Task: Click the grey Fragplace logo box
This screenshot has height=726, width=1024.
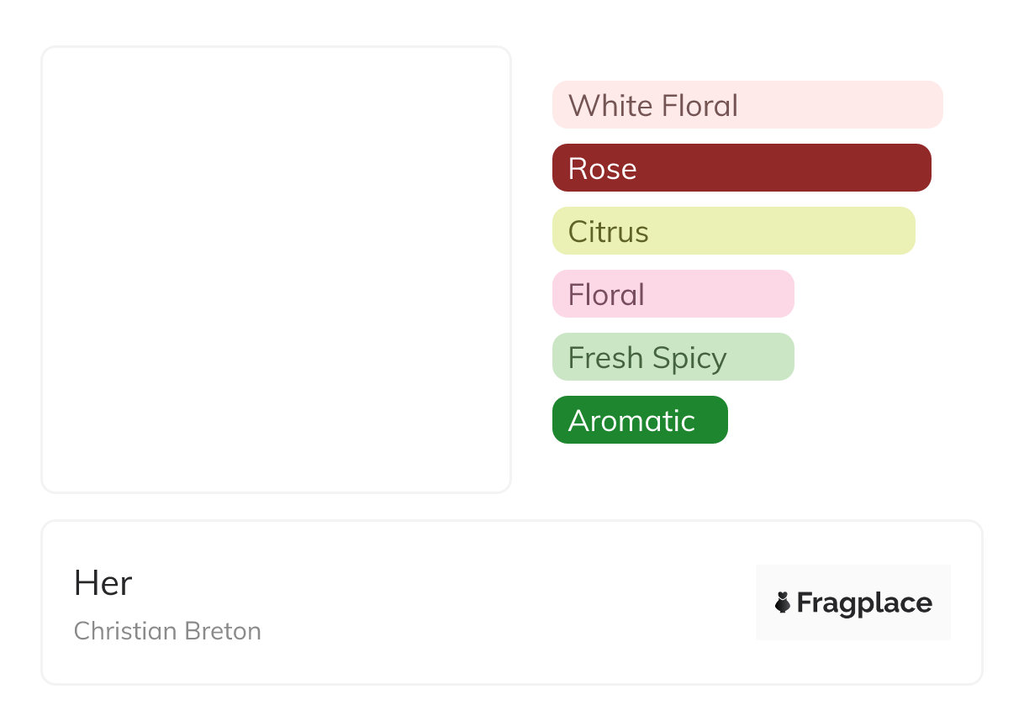Action: click(852, 580)
